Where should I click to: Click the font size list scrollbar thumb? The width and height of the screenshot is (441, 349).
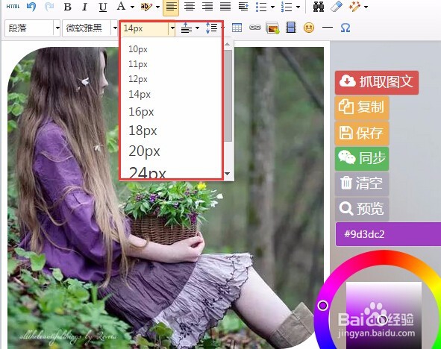point(228,95)
